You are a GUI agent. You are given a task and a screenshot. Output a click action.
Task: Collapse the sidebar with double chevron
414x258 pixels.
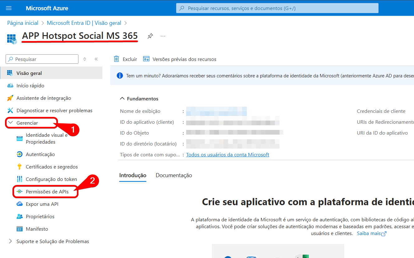click(96, 59)
